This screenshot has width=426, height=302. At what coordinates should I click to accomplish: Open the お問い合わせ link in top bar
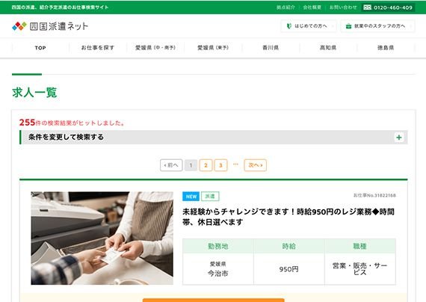(343, 7)
